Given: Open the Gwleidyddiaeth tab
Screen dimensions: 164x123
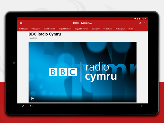Looking at the screenshot, I should tap(49, 29).
